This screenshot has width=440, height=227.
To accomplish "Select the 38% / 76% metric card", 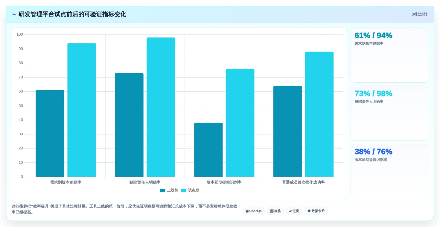I will tap(389, 171).
